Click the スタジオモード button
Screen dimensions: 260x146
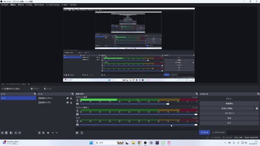point(229,114)
